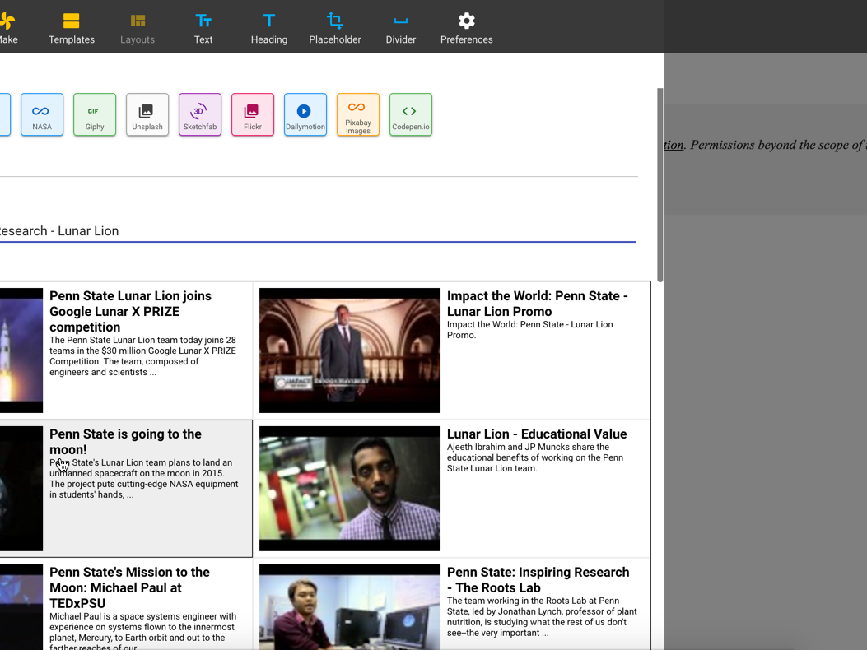Click the Lunar Lion search field
867x650 pixels.
point(318,231)
